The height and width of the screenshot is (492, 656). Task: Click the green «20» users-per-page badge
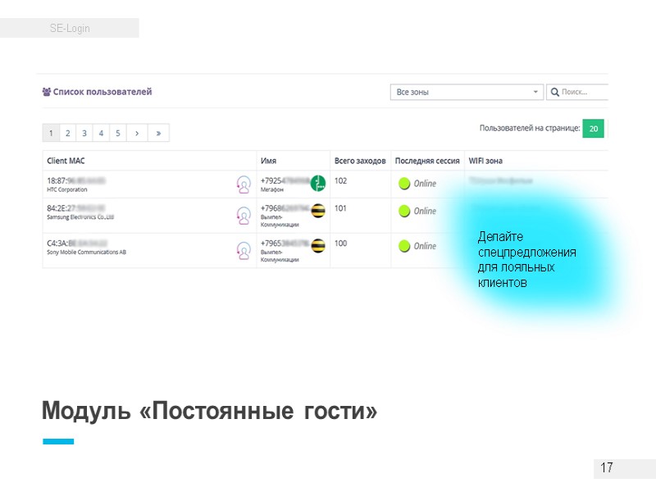click(593, 129)
